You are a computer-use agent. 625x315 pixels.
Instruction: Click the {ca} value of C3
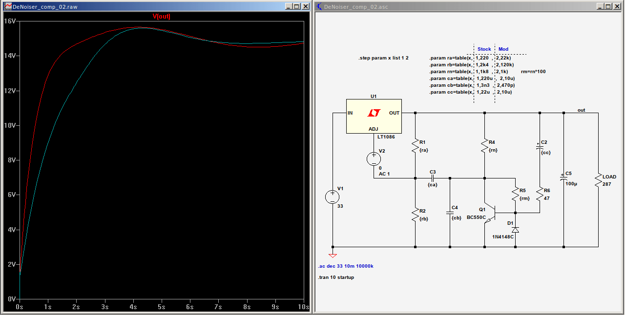[x=433, y=185]
